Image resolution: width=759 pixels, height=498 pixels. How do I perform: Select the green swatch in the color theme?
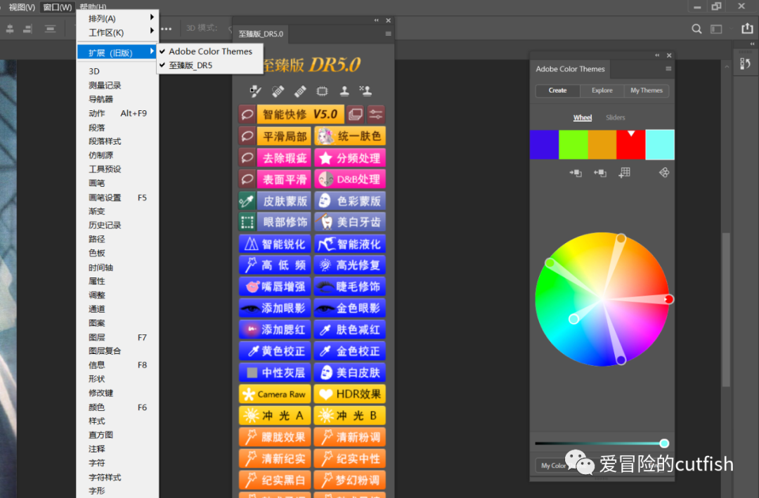click(573, 144)
